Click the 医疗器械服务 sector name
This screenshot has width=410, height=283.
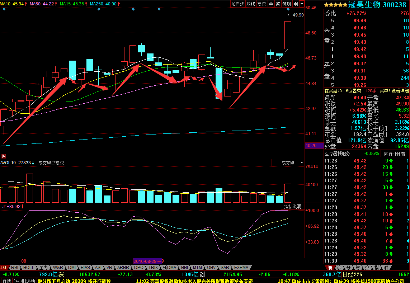click(337, 154)
